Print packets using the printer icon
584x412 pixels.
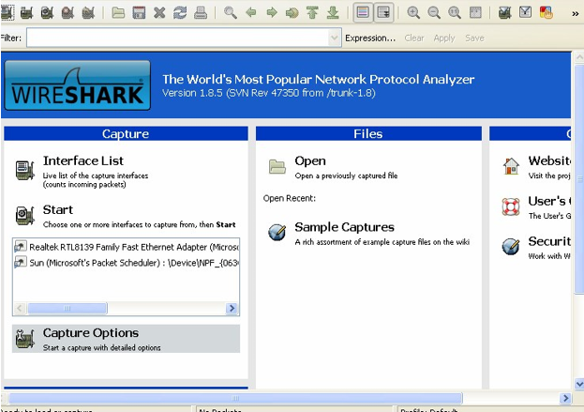(201, 13)
